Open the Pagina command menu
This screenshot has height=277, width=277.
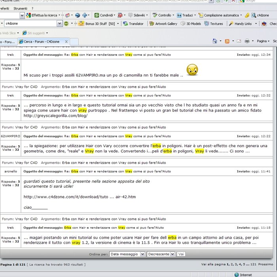tap(263, 41)
